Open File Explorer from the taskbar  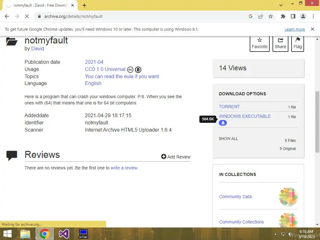click(x=25, y=234)
